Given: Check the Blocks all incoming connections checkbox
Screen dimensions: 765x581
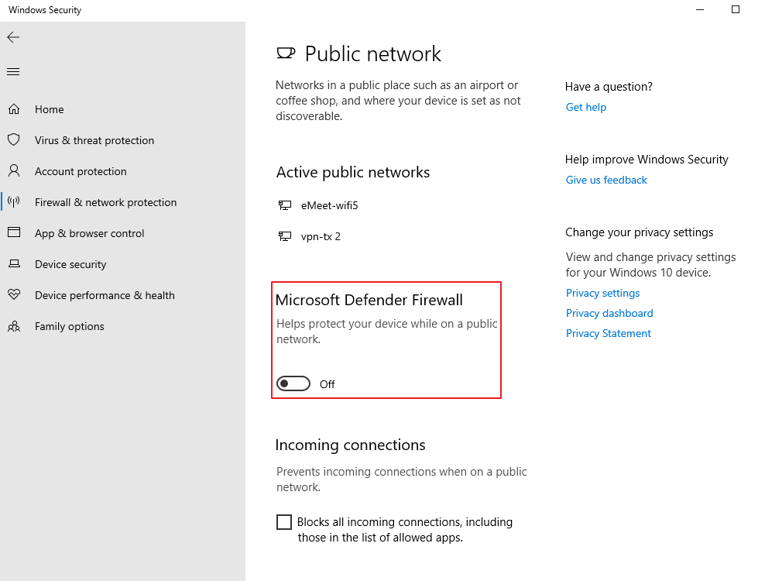Looking at the screenshot, I should (x=284, y=522).
